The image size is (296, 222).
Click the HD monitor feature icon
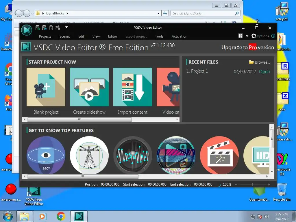pos(256,155)
